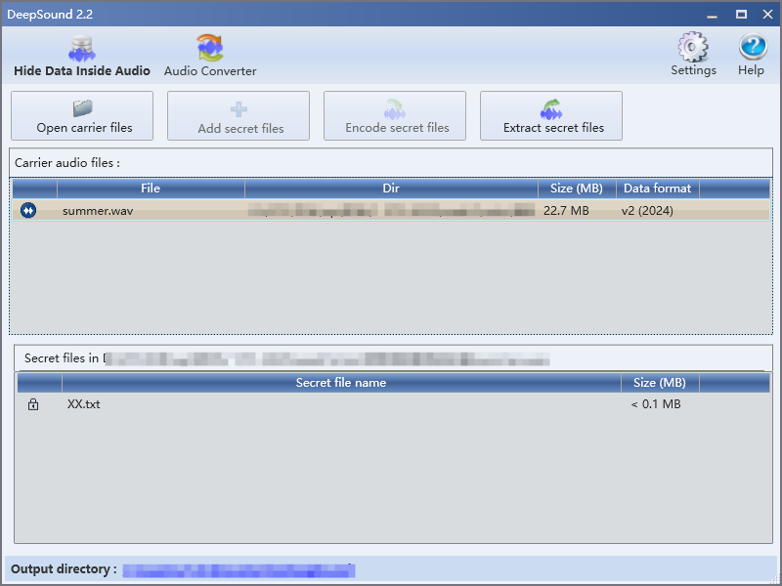Sort carrier list by Dir column header
The height and width of the screenshot is (586, 782).
(391, 188)
